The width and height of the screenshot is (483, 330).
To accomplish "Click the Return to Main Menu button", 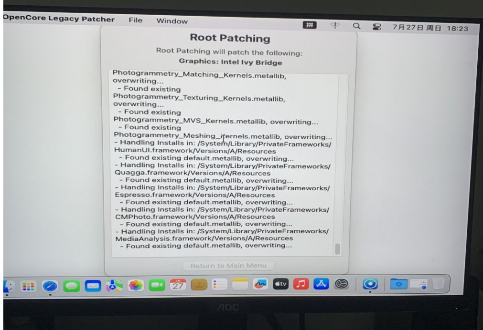I will 228,266.
